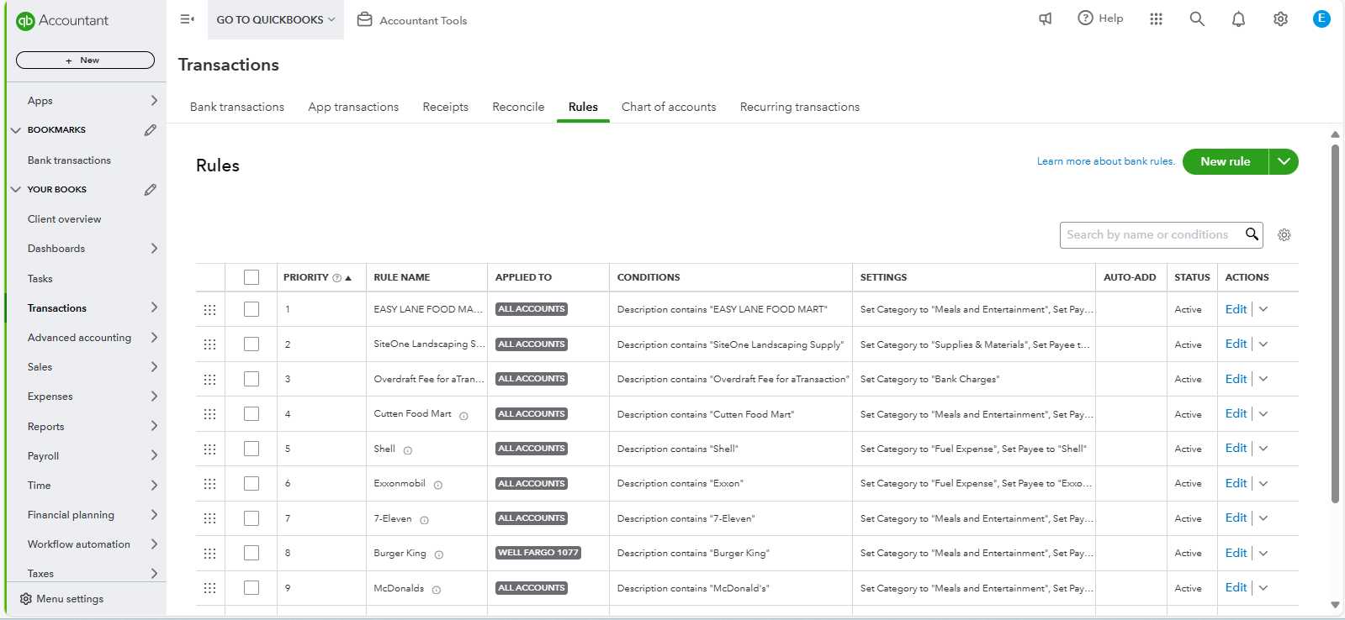Edit the Your Books section pencil icon
1345x620 pixels.
click(150, 190)
